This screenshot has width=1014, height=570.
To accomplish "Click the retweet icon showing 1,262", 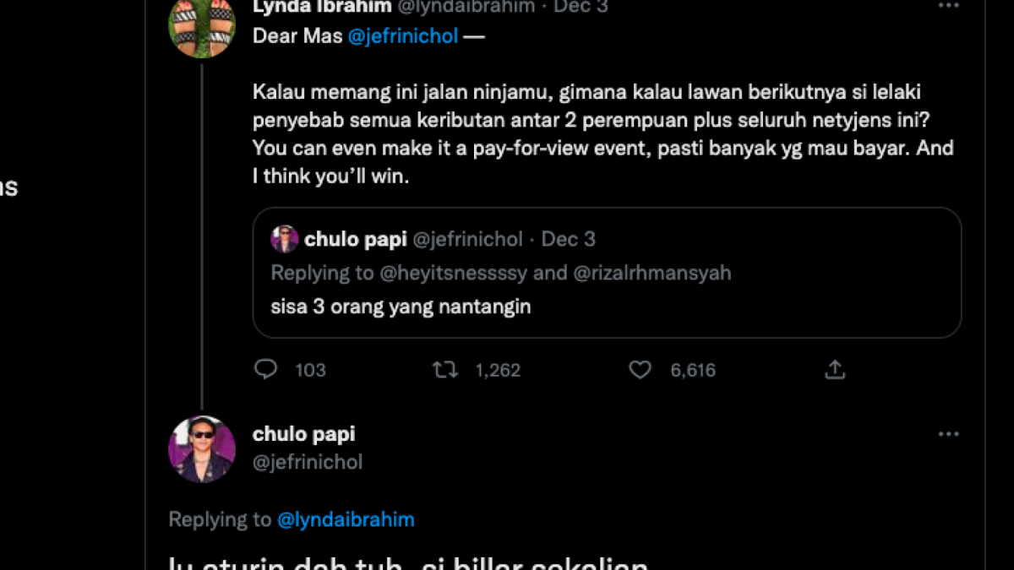I will pyautogui.click(x=445, y=369).
